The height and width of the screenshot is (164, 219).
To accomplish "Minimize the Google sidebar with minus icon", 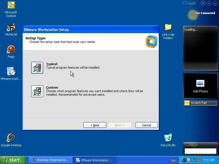I will pos(215,3).
